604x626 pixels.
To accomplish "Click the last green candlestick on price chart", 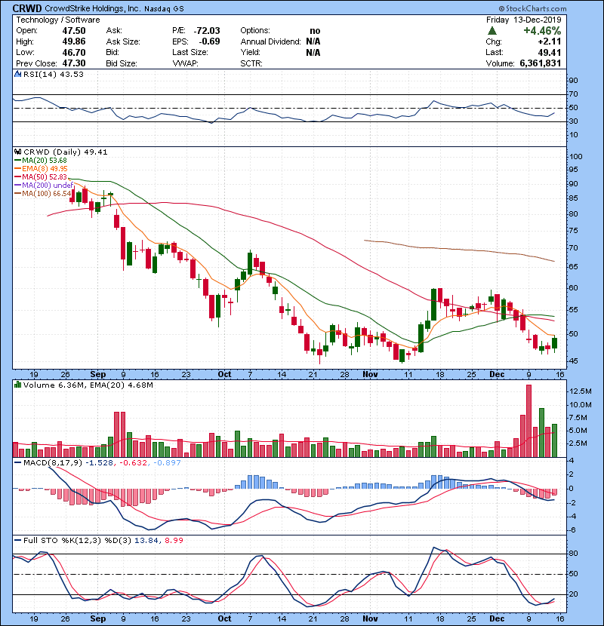I will (x=554, y=343).
